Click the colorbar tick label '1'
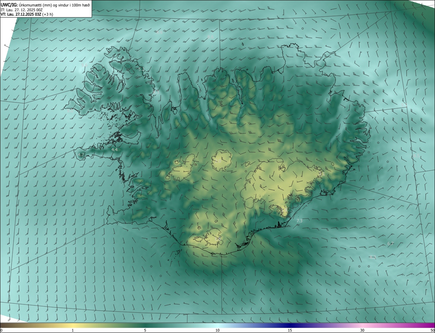Screen dimensions: 435x333 point(73,330)
